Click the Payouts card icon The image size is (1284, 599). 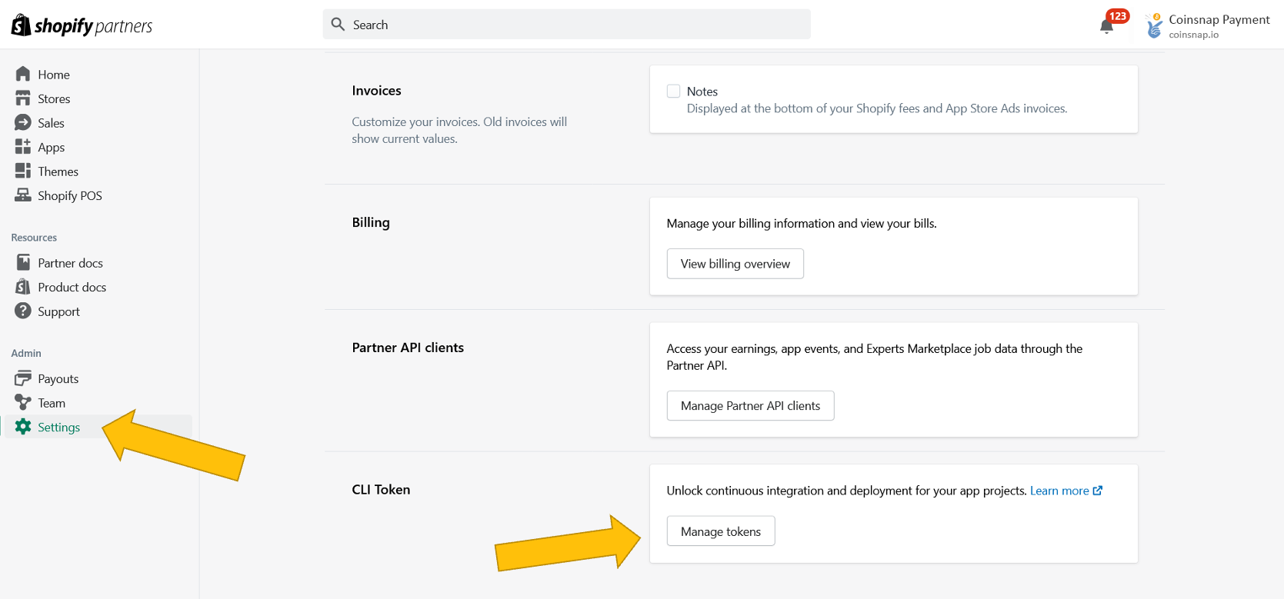coord(23,378)
